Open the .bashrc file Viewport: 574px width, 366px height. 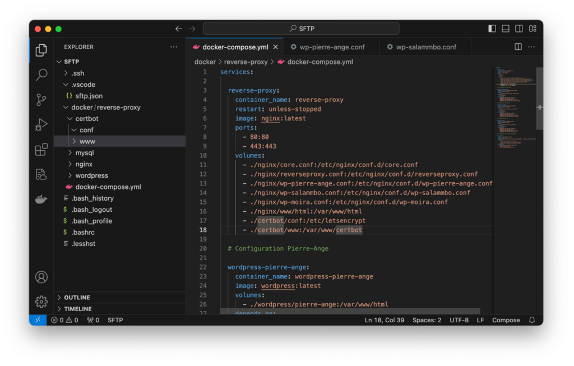[120, 232]
